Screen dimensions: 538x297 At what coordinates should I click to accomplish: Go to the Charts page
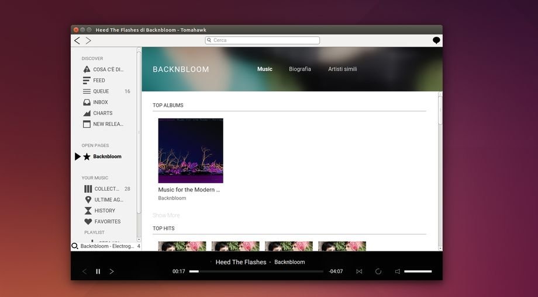[102, 113]
